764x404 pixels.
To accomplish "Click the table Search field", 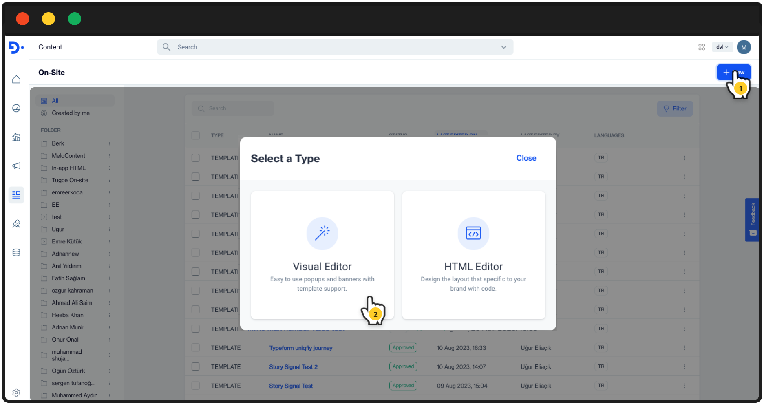I will click(233, 108).
